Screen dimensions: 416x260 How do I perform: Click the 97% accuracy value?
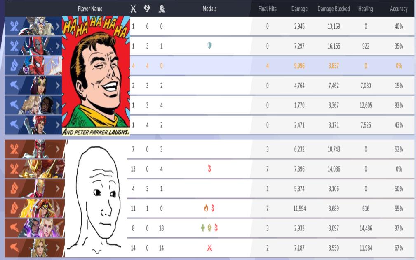pyautogui.click(x=399, y=228)
